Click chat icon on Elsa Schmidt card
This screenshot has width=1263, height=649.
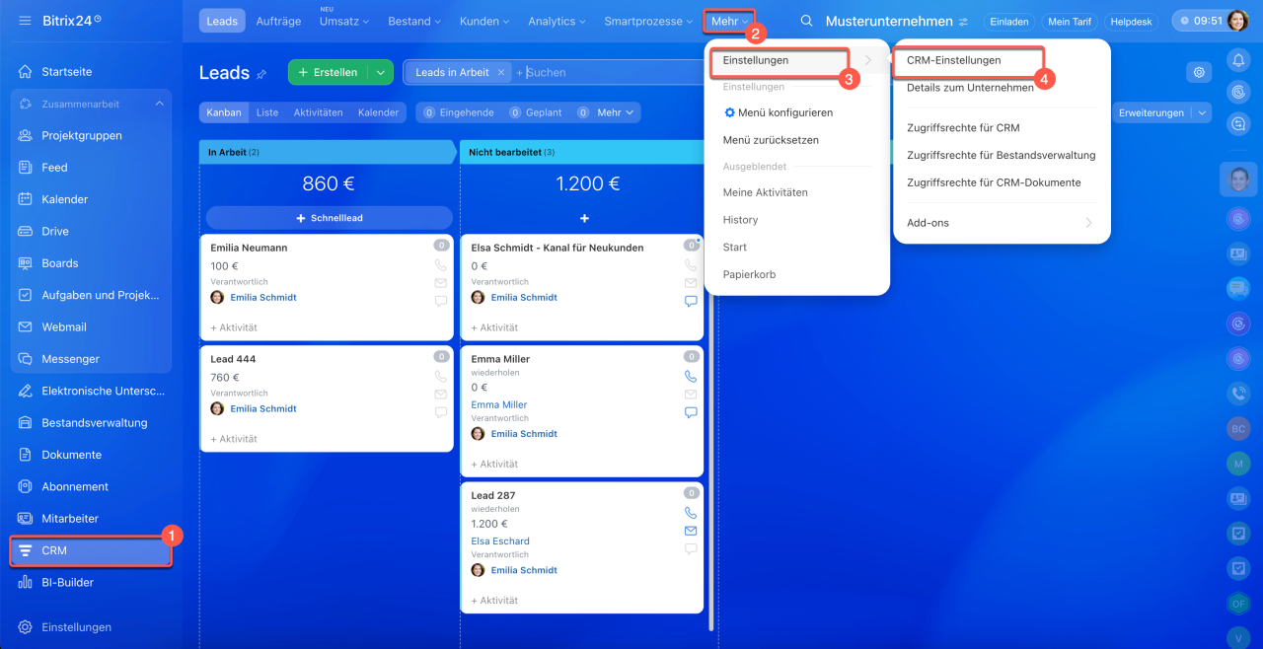pos(691,301)
